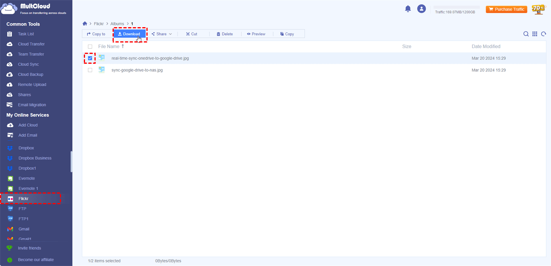The width and height of the screenshot is (551, 266).
Task: Open Shares in sidebar
Action: [24, 95]
